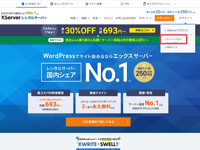Image resolution: width=200 pixels, height=150 pixels.
Task: Click the 導入企業22万社 text
Action: [x=155, y=12]
